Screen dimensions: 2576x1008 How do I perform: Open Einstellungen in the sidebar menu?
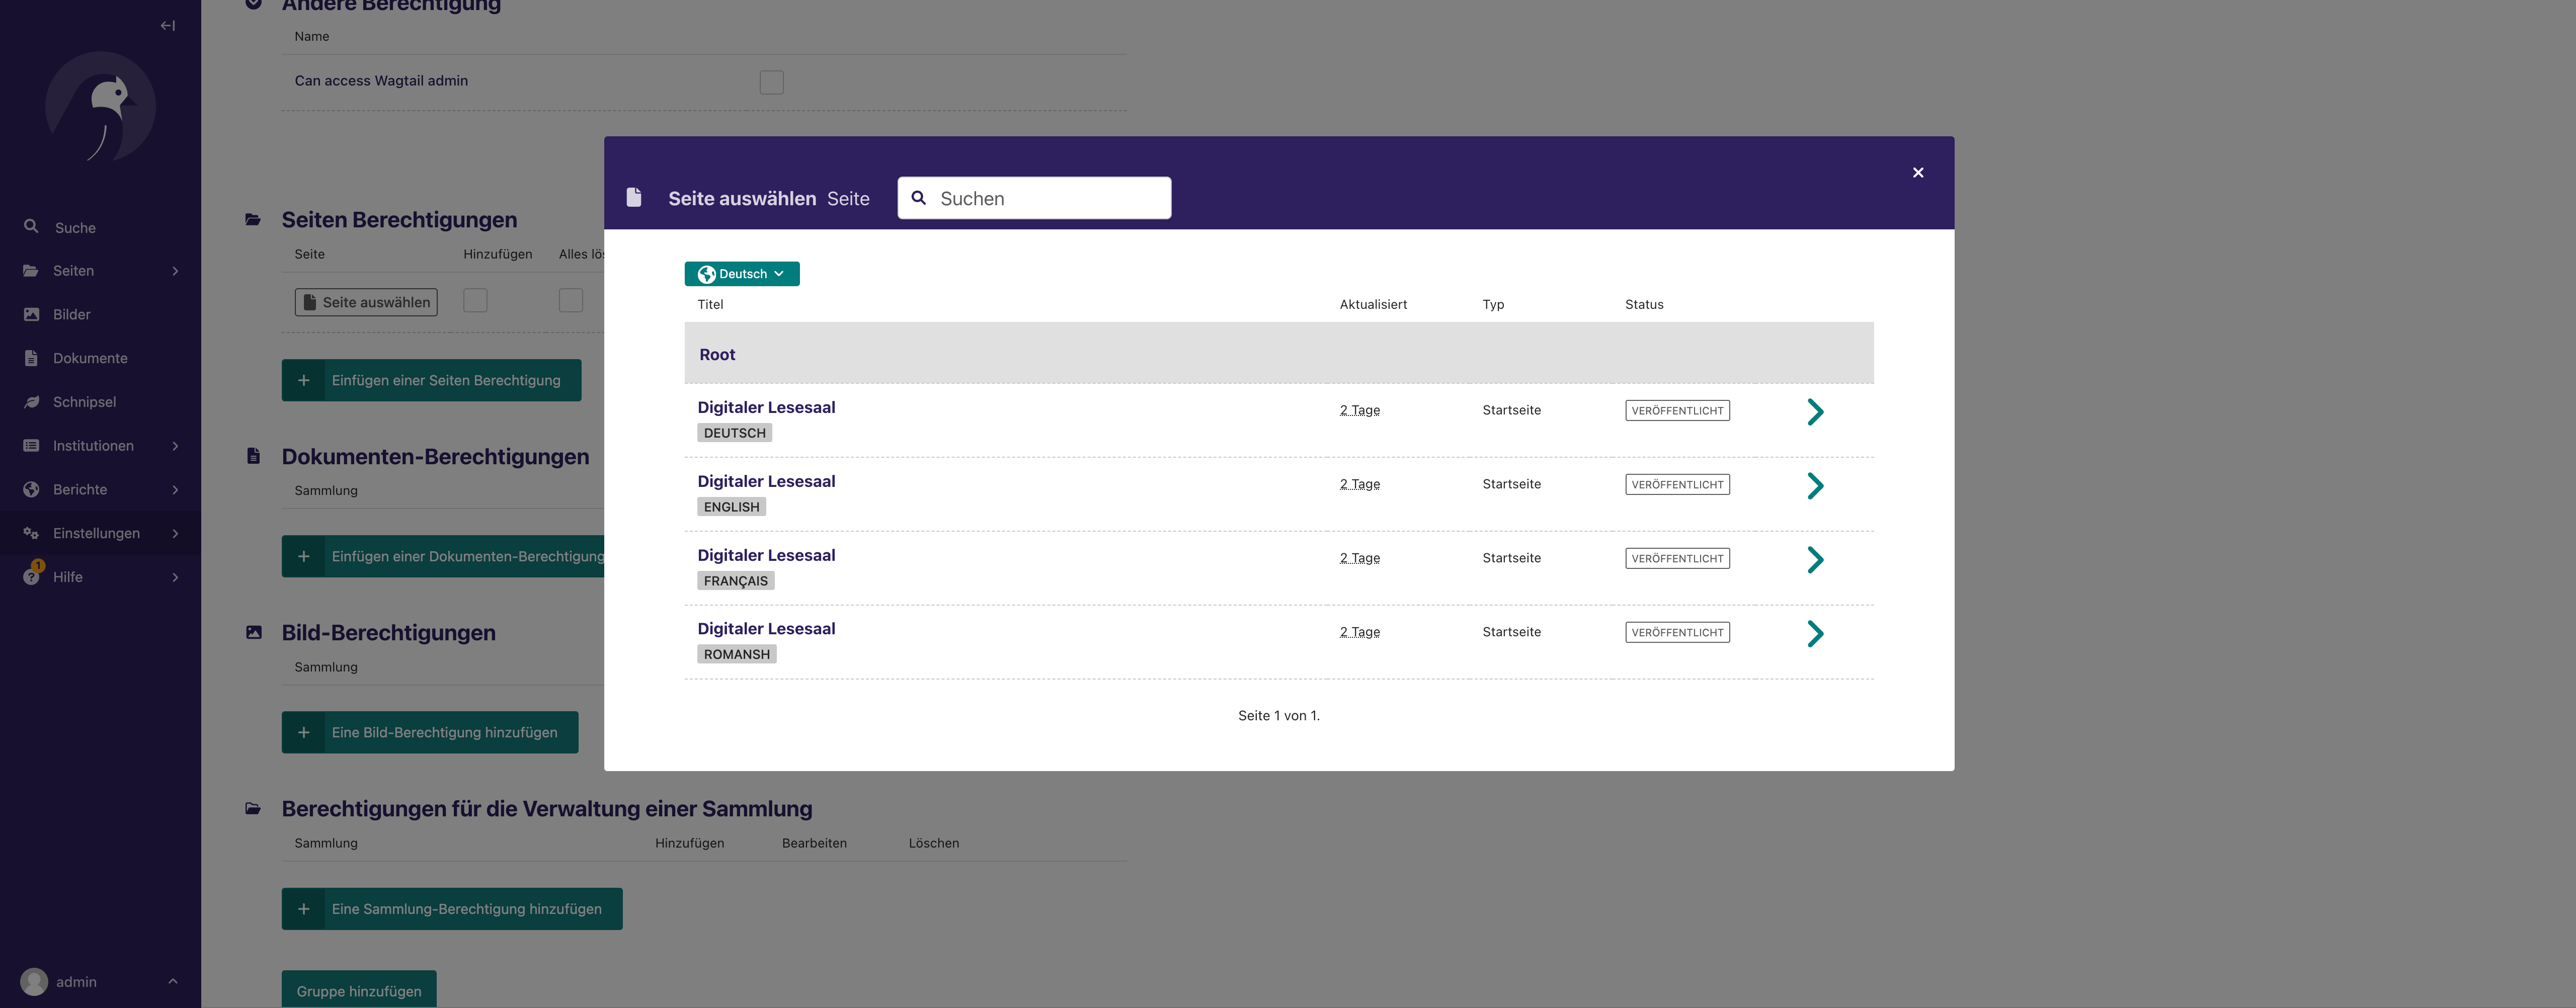(x=100, y=533)
